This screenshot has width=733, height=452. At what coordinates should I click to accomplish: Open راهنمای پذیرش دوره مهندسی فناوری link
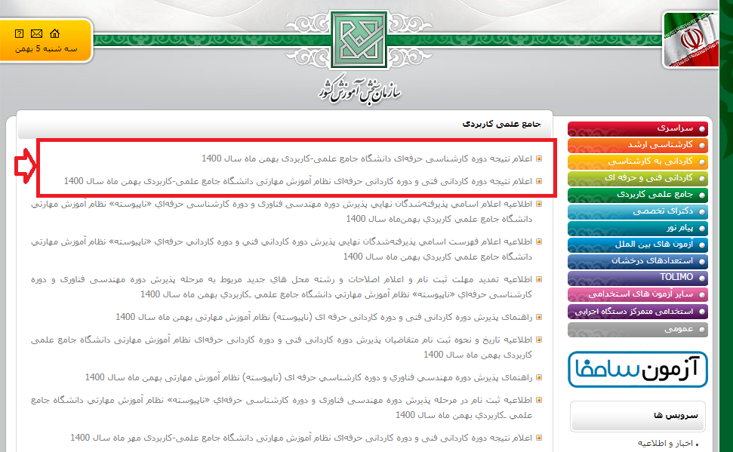pyautogui.click(x=309, y=377)
